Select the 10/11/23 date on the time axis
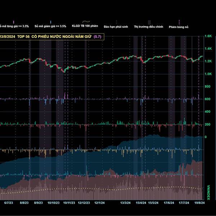 point(69,203)
